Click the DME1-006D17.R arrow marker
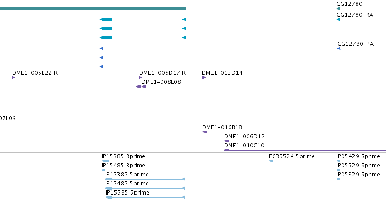Image resolution: width=386 pixels, height=200 pixels. point(140,78)
